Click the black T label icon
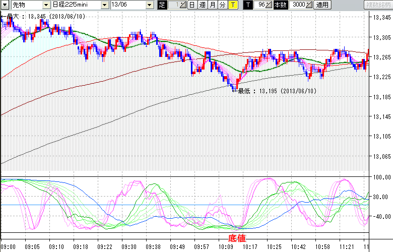393x252 pixels. coord(248,5)
